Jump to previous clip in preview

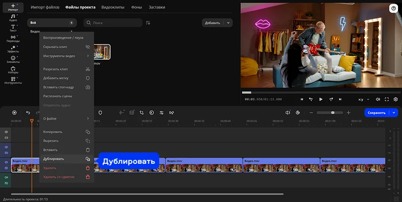[302, 99]
